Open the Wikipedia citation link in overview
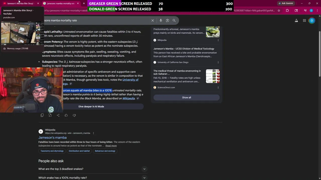This screenshot has height=180, width=321. coord(129,98)
